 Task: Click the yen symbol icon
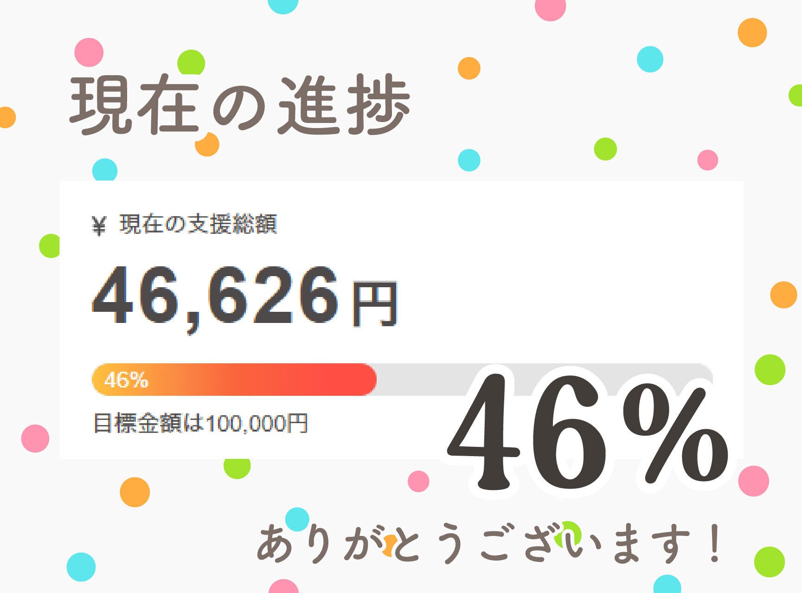tap(98, 226)
